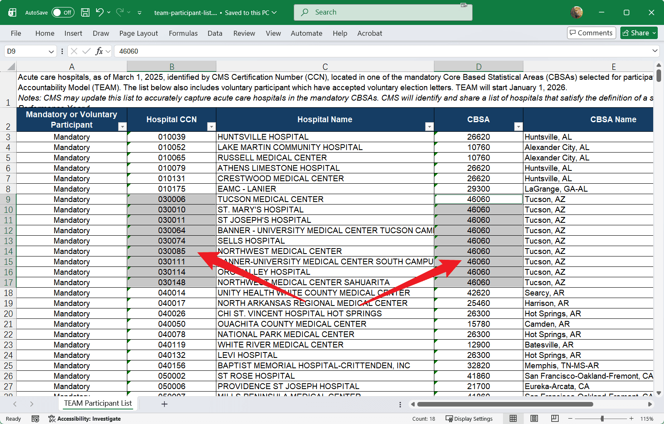Click the vertical scroll up arrow
664x424 pixels.
[659, 65]
